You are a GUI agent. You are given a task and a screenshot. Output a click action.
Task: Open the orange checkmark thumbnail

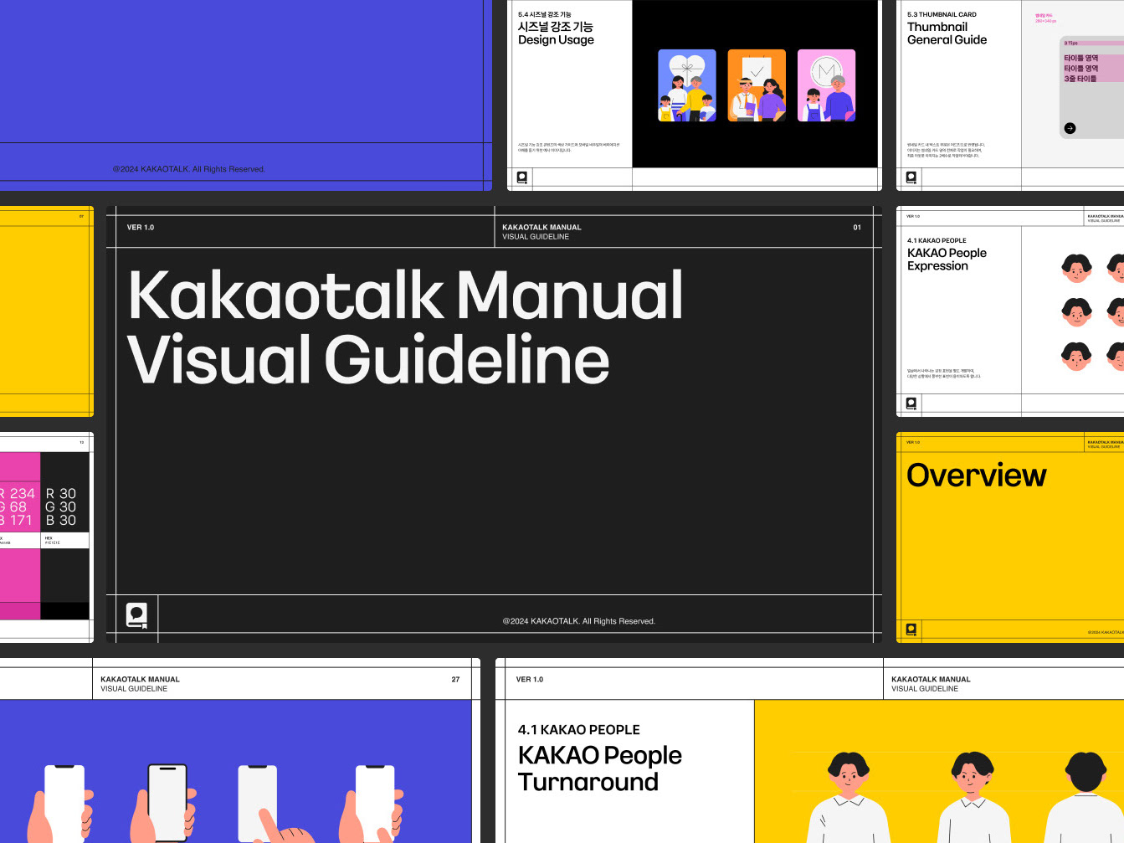point(757,85)
